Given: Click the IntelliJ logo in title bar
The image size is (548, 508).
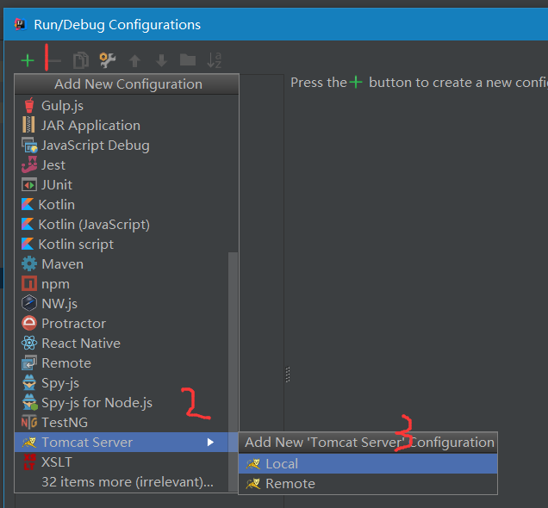Looking at the screenshot, I should pos(21,24).
